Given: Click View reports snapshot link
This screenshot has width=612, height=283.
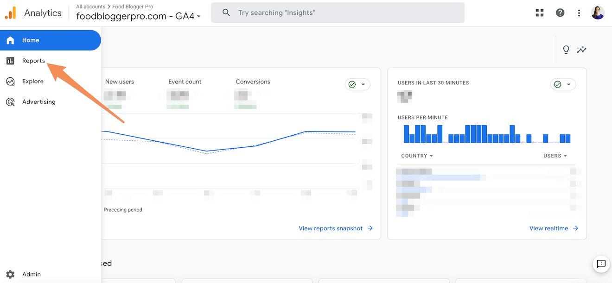Looking at the screenshot, I should pos(336,228).
